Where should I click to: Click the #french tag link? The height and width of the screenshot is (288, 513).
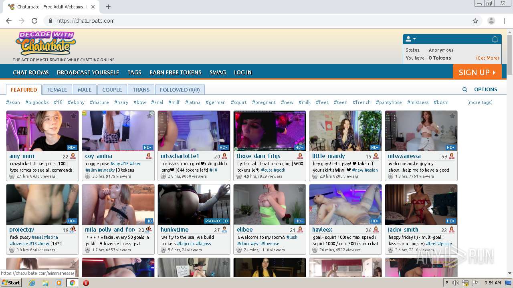tap(362, 102)
